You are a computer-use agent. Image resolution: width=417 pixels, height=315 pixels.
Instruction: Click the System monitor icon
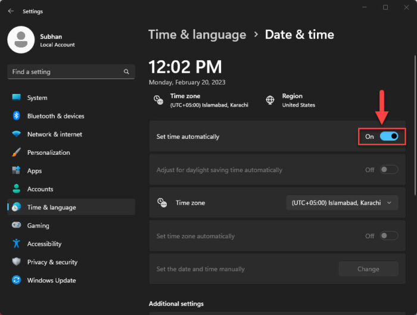[x=16, y=97]
